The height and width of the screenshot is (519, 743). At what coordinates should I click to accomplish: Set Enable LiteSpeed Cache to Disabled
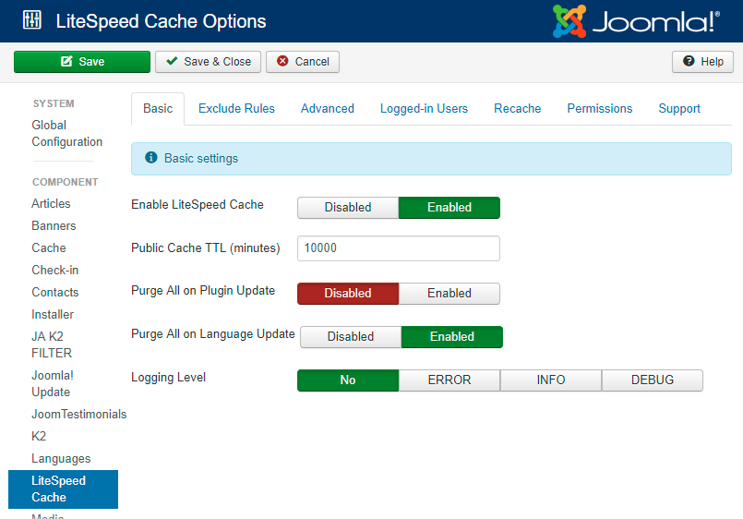[348, 208]
